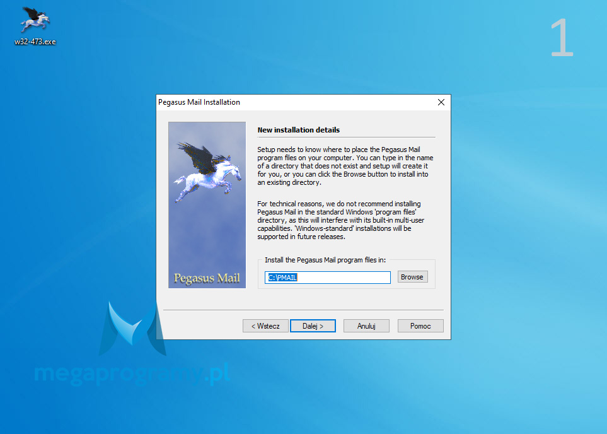Open help with the Pomoc button
This screenshot has width=607, height=434.
[420, 326]
